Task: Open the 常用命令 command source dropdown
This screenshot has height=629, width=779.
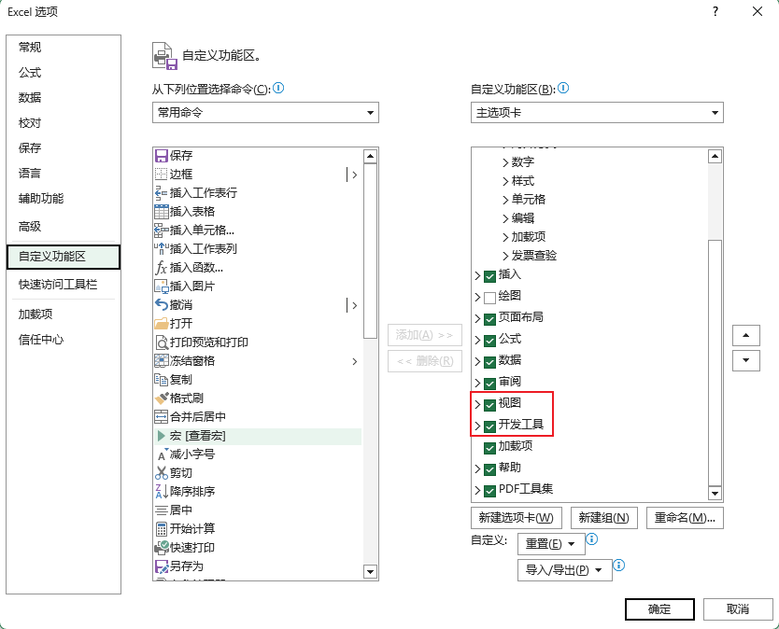Action: (x=265, y=113)
